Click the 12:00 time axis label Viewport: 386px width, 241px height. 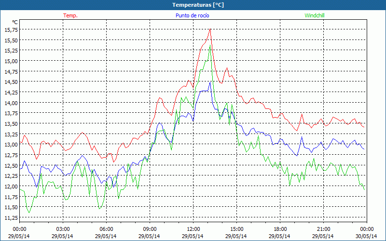193,229
